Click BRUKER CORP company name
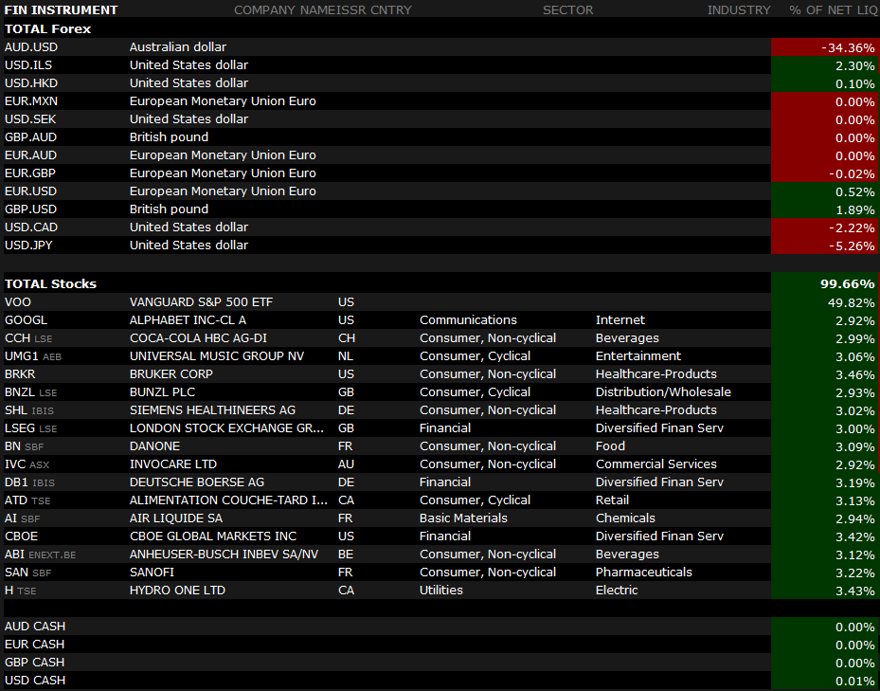 click(171, 374)
